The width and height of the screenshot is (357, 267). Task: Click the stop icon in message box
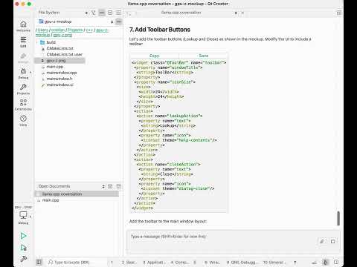tap(332, 241)
